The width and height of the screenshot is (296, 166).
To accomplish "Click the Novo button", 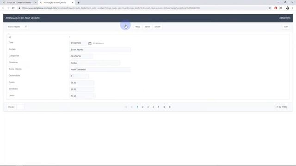I will 138,27.
